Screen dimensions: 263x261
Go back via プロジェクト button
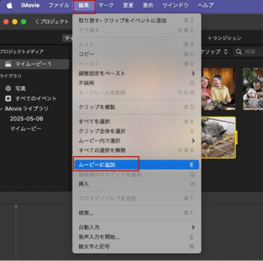pyautogui.click(x=52, y=21)
